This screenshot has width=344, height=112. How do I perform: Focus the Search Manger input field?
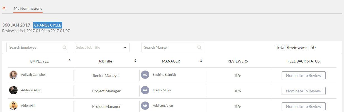pyautogui.click(x=172, y=47)
